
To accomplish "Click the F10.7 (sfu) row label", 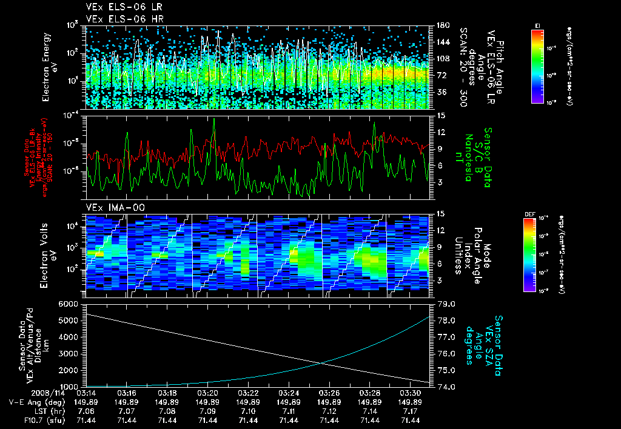I will pyautogui.click(x=44, y=421).
